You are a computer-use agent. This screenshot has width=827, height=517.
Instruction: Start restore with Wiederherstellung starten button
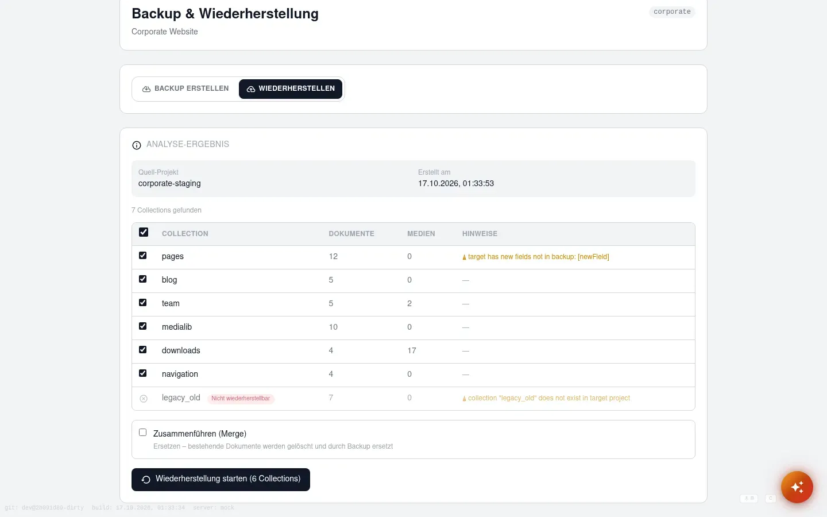tap(221, 480)
